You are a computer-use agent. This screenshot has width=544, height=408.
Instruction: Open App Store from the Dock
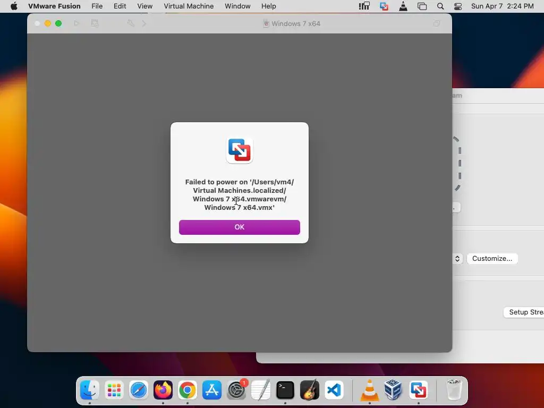pos(212,390)
